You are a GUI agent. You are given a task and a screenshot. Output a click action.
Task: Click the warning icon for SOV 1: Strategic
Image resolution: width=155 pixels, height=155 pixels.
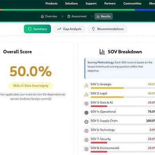(x=86, y=85)
